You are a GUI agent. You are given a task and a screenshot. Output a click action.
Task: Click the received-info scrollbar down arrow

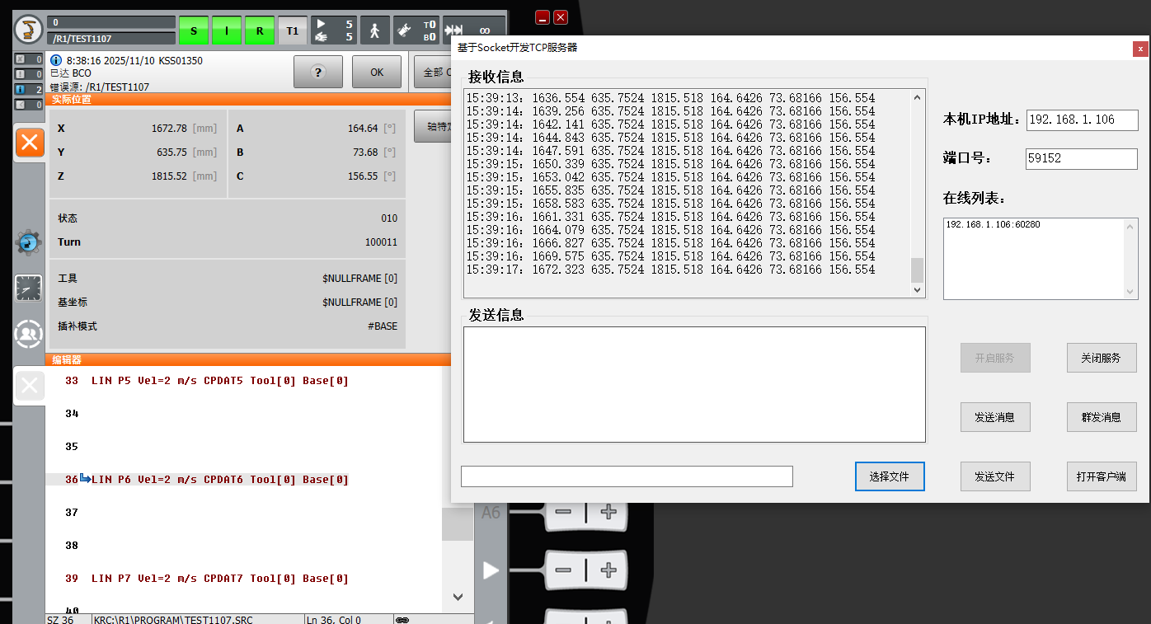coord(917,290)
